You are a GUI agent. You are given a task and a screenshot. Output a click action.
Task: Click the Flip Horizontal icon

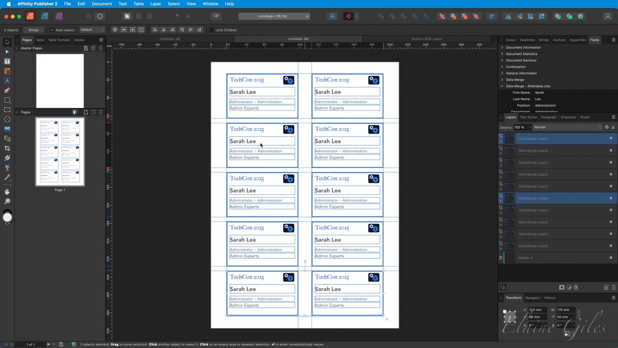click(x=508, y=16)
